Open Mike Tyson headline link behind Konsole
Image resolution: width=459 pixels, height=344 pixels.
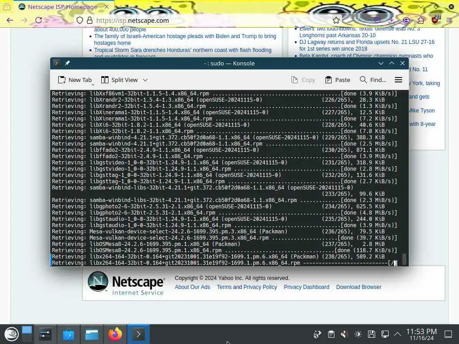coord(422,111)
